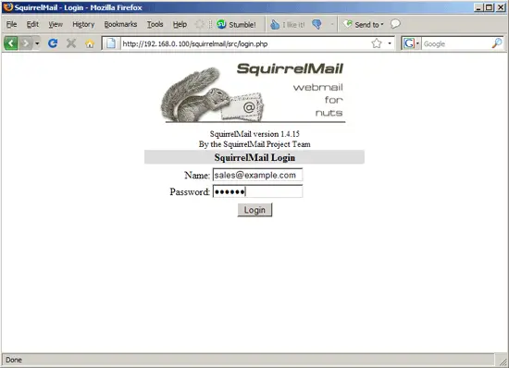509x368 pixels.
Task: Click the 'SquirrelMail version 1.4.15' text
Action: (x=254, y=134)
